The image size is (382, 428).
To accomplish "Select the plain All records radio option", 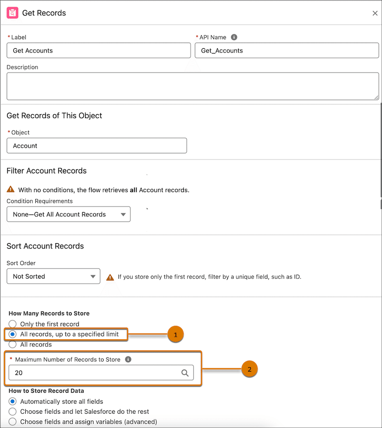I will (x=12, y=344).
